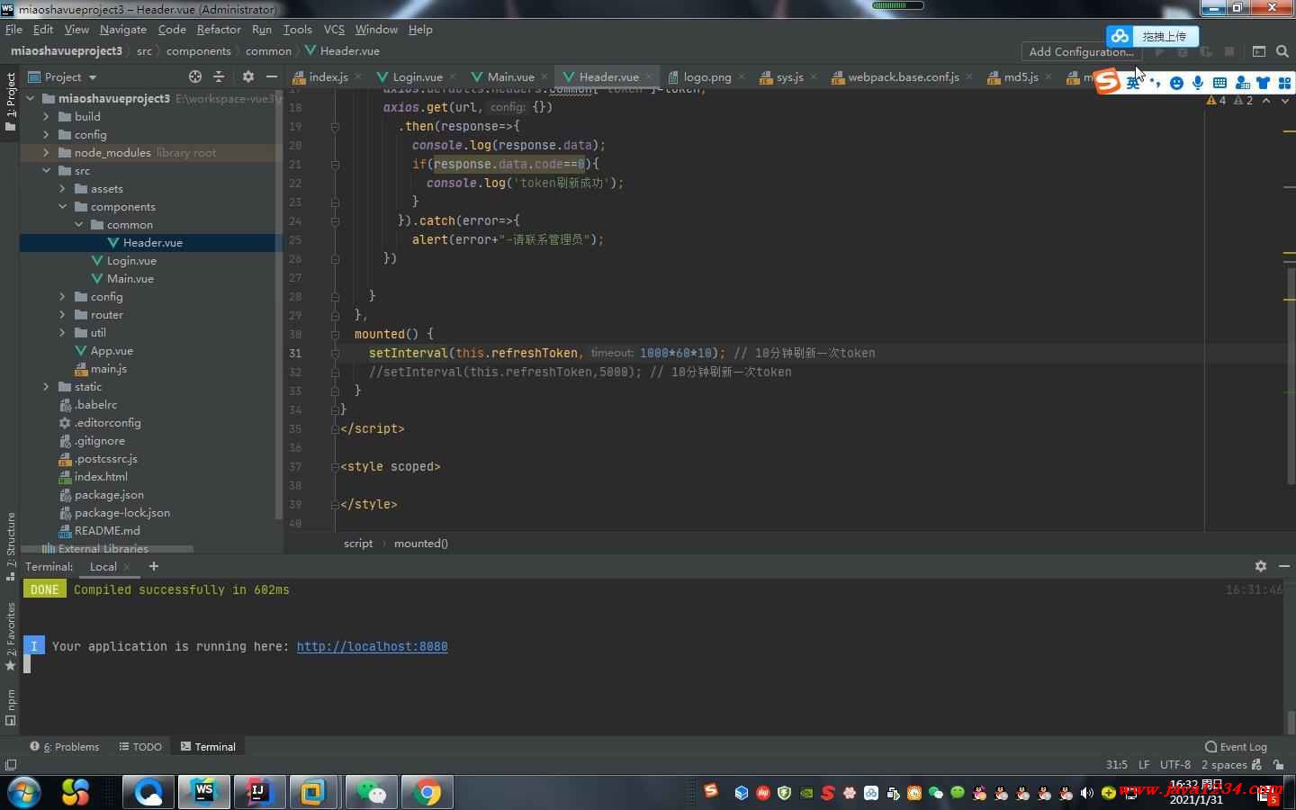Open the 6: Problems tool window

(x=65, y=746)
